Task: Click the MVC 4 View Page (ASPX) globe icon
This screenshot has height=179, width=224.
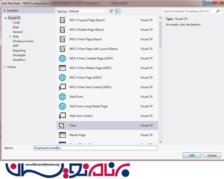Action: click(62, 77)
